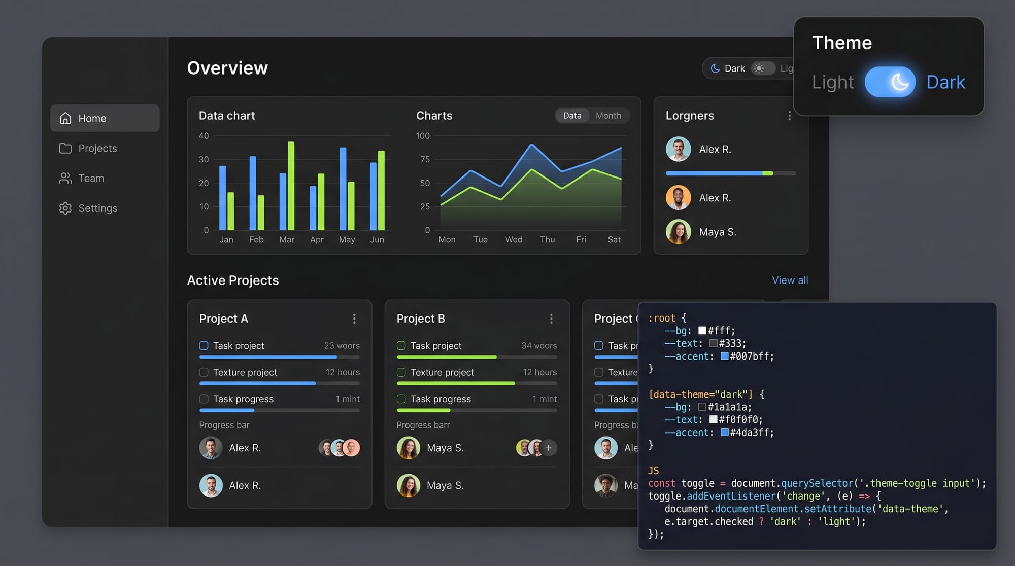Click the Home house icon in sidebar
Image resolution: width=1015 pixels, height=566 pixels.
point(65,118)
